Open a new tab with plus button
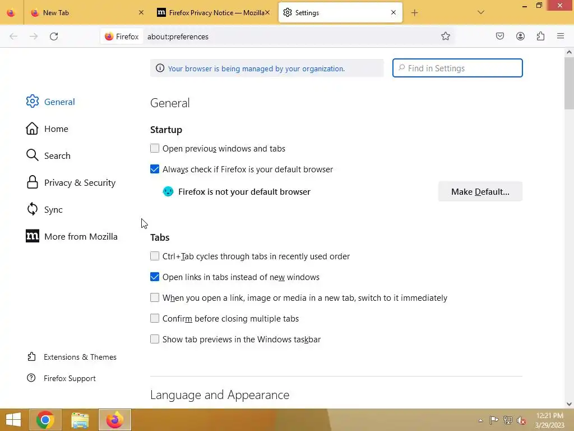The image size is (574, 431). click(x=414, y=13)
